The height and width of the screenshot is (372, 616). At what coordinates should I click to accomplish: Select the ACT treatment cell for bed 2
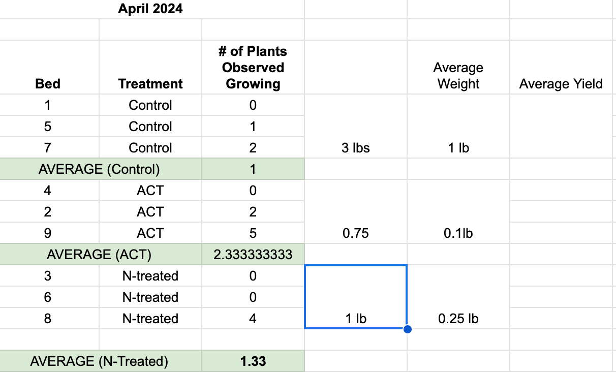click(x=150, y=212)
